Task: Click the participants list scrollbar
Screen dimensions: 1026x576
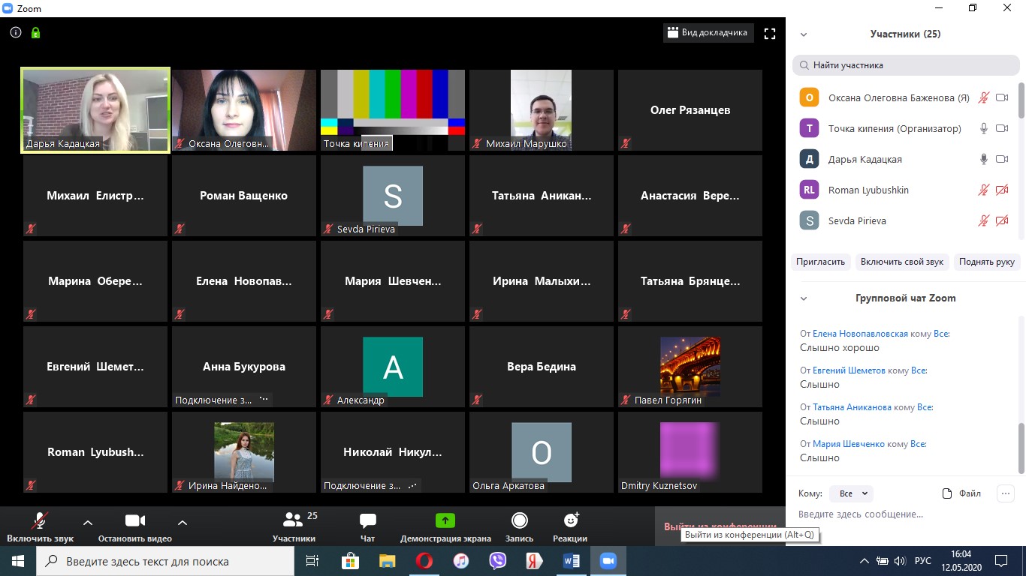Action: (x=1021, y=99)
